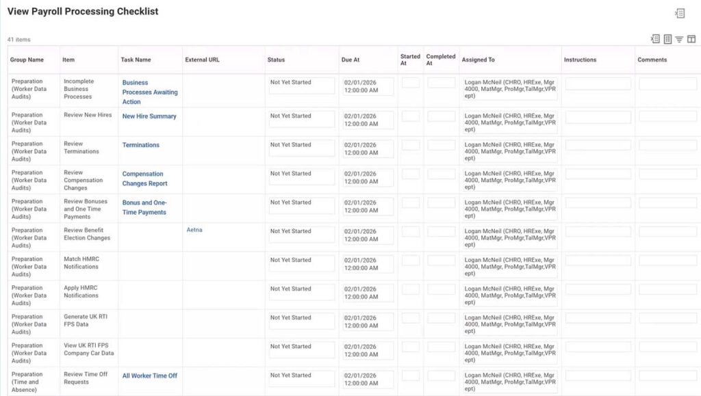Open Status dropdown for Incomplete Business Processes
701x396 pixels.
[x=300, y=87]
